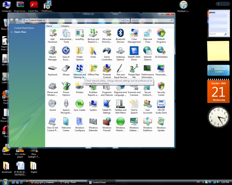Viewport: 232px width, 185px height.
Task: Open Power Options icon
Action: (66, 89)
